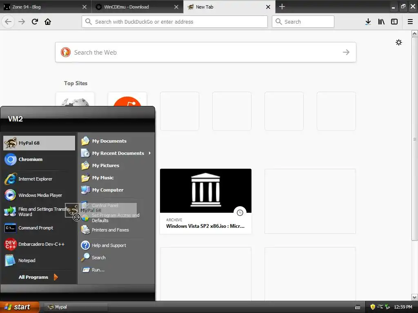Viewport: 418px width, 313px height.
Task: Launch Chromium from Start menu
Action: [x=39, y=159]
